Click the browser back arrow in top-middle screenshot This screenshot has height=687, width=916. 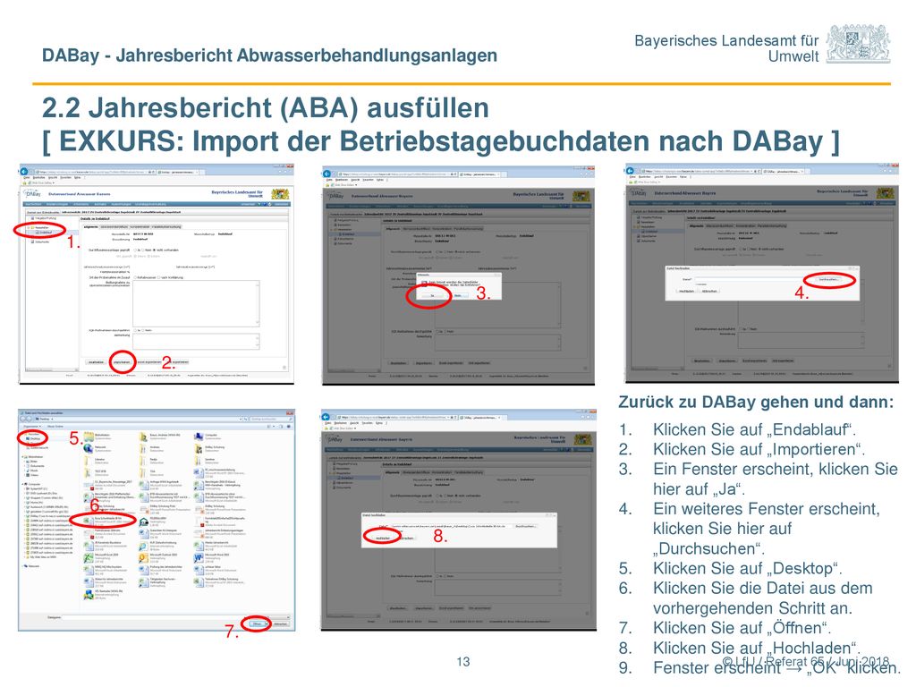point(327,174)
